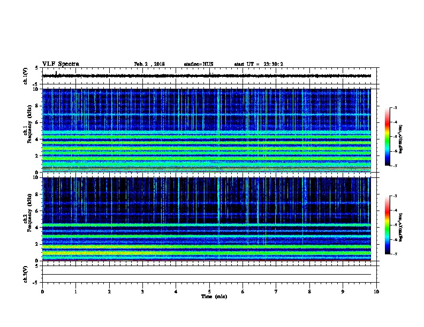The height and width of the screenshot is (327, 424).
Task: Click the flat ch.3 voltage line
Action: click(x=207, y=275)
